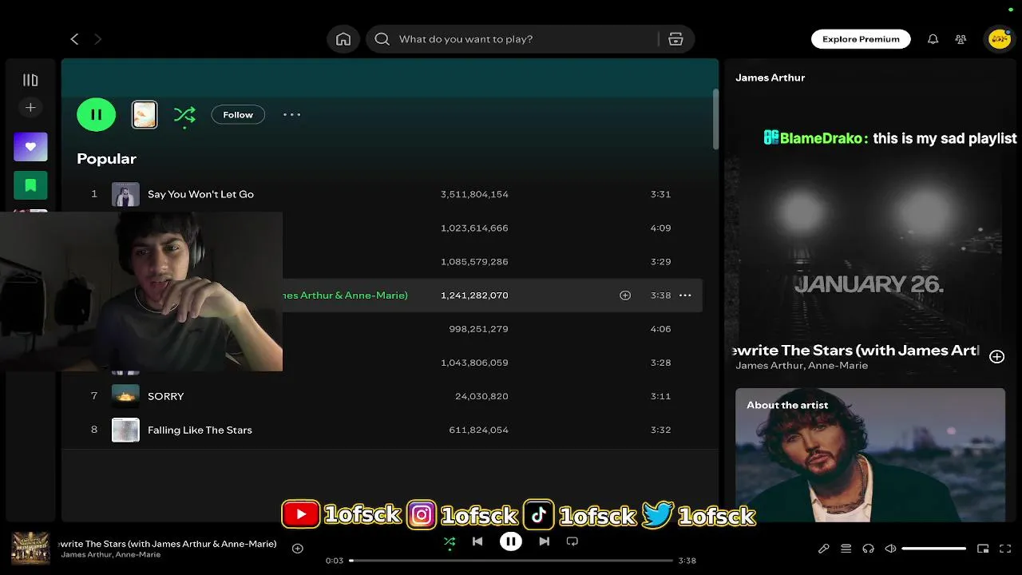Create a new playlist with plus icon
The image size is (1022, 575).
30,107
